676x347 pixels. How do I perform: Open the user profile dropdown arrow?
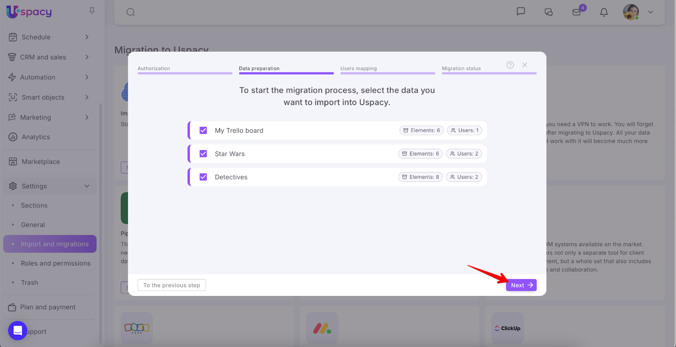[651, 12]
